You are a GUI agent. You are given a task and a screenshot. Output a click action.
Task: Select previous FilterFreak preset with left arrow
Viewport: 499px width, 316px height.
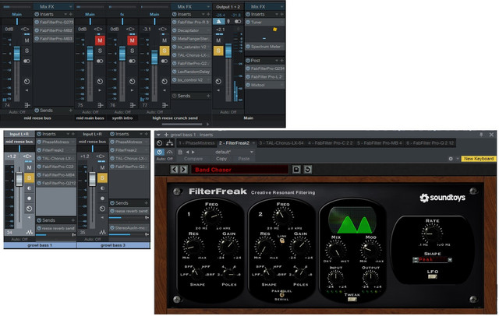pyautogui.click(x=174, y=169)
